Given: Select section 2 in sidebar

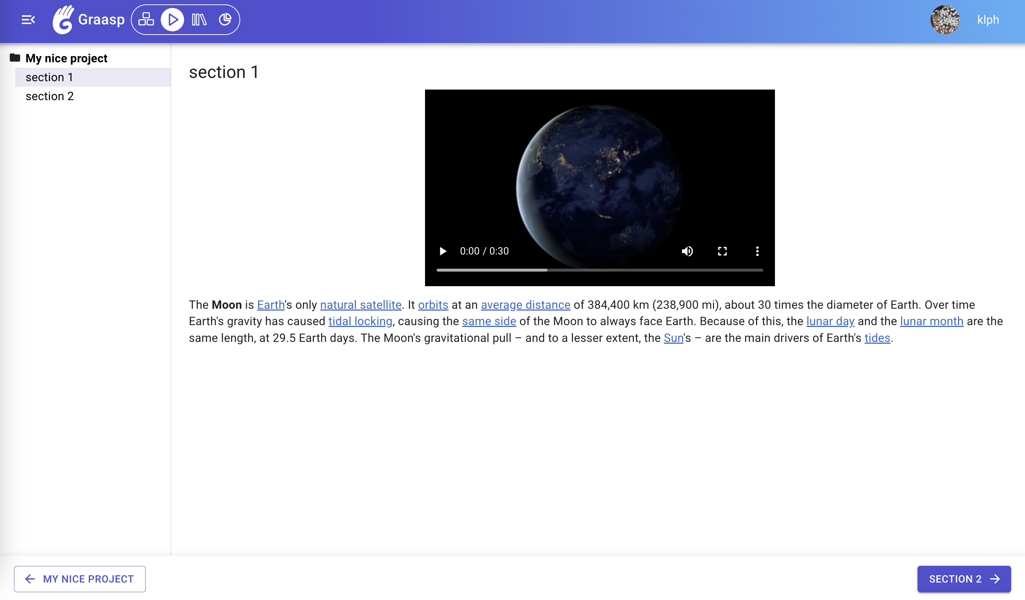Looking at the screenshot, I should 50,96.
